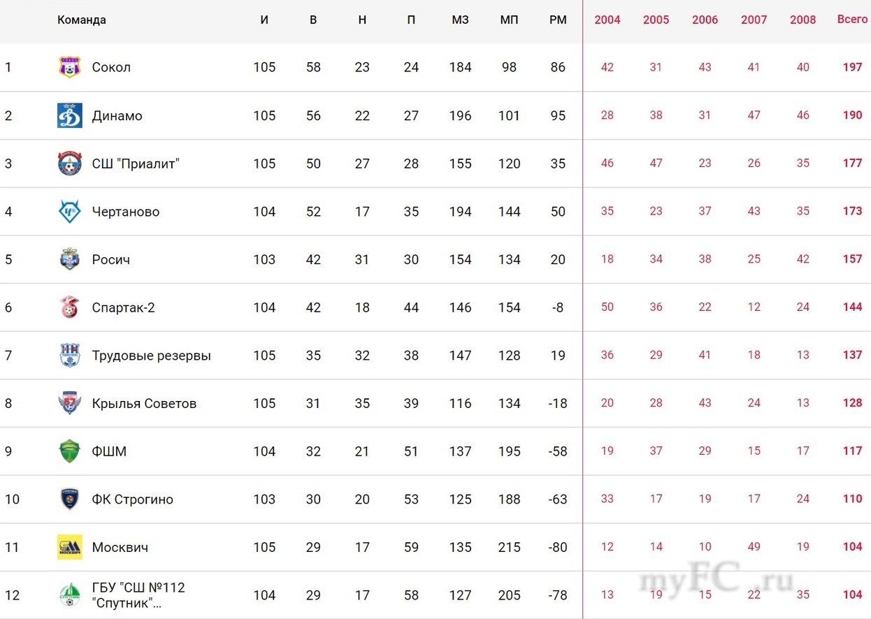Image resolution: width=871 pixels, height=619 pixels.
Task: Click the Команда column header
Action: [82, 20]
